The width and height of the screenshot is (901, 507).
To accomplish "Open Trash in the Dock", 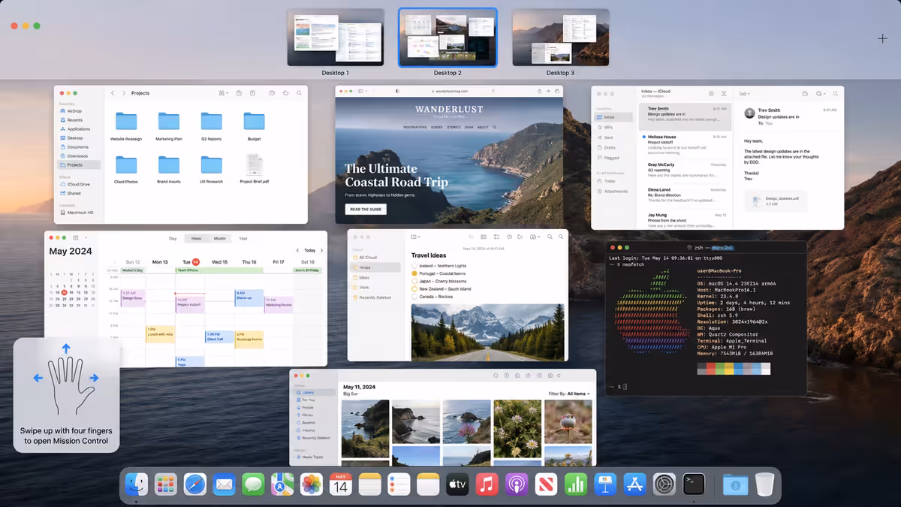I will click(764, 484).
